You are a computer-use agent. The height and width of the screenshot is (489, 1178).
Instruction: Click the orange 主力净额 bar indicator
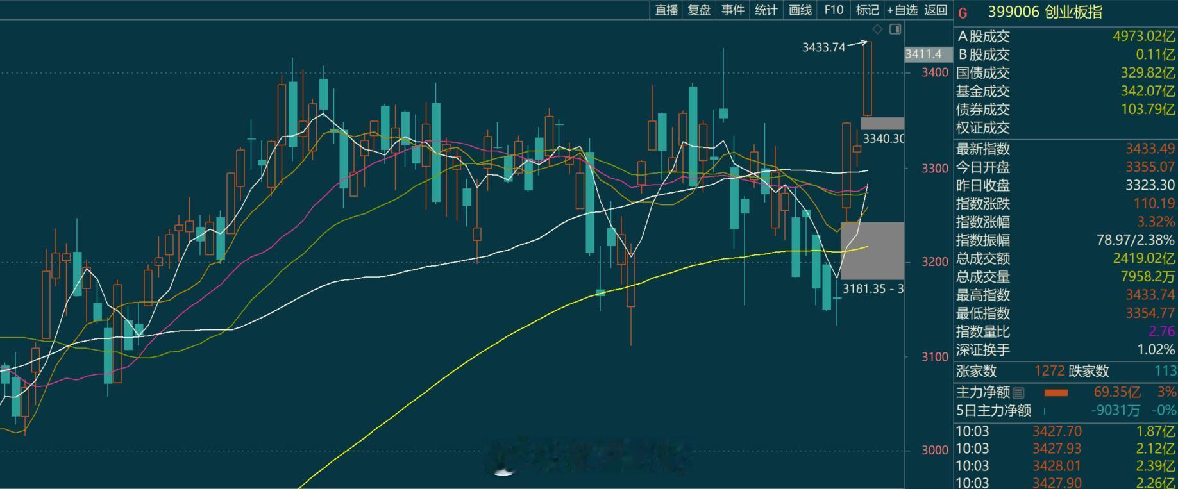(1056, 393)
